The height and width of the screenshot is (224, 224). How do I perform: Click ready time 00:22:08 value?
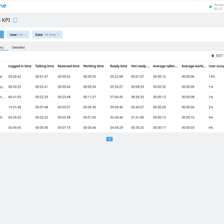[116, 76]
